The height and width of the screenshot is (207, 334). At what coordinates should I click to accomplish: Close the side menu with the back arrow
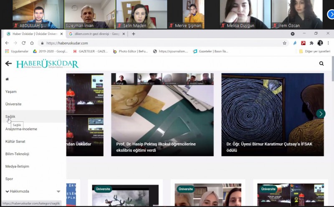pyautogui.click(x=8, y=64)
